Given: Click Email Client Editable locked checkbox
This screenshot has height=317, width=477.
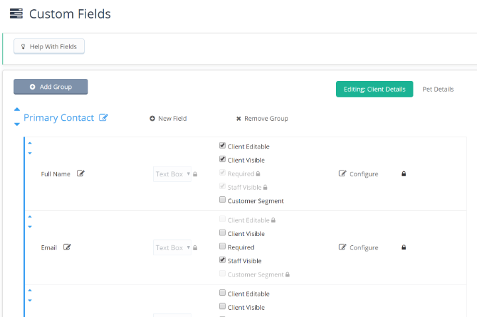Looking at the screenshot, I should 223,220.
